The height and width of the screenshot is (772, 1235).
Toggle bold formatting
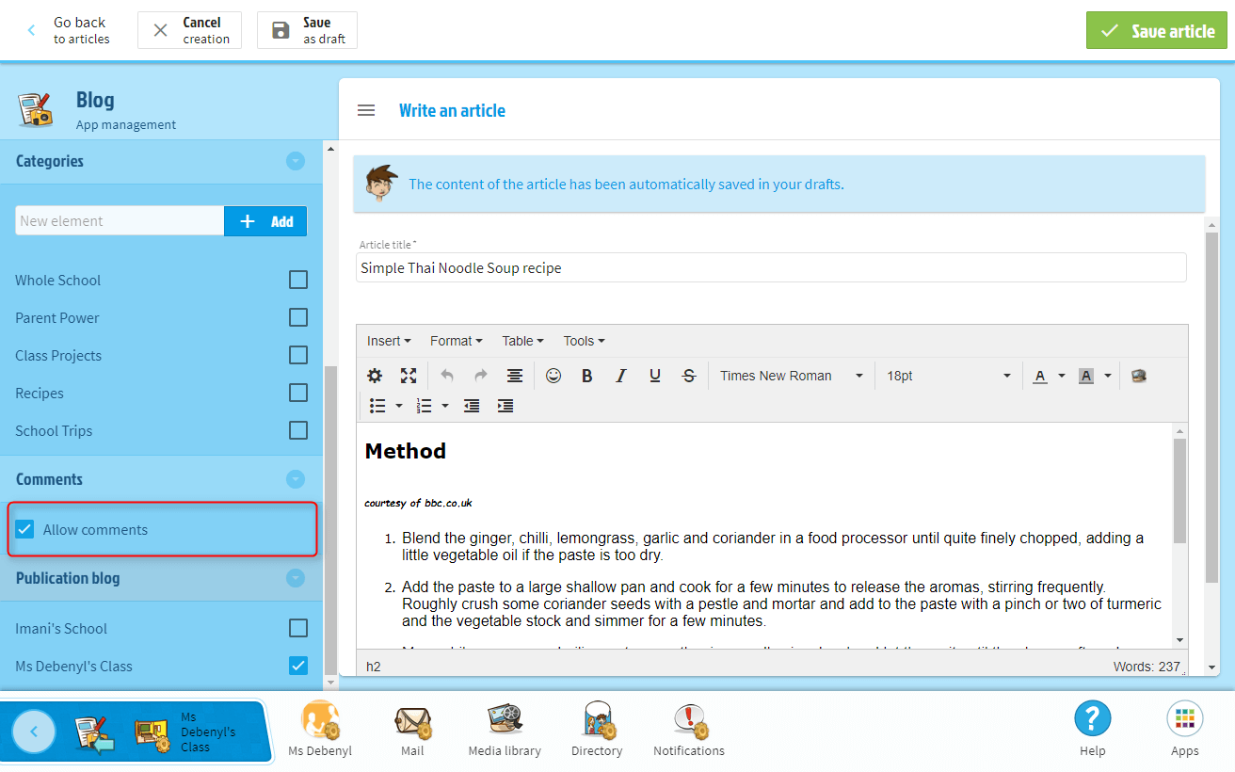pos(587,376)
